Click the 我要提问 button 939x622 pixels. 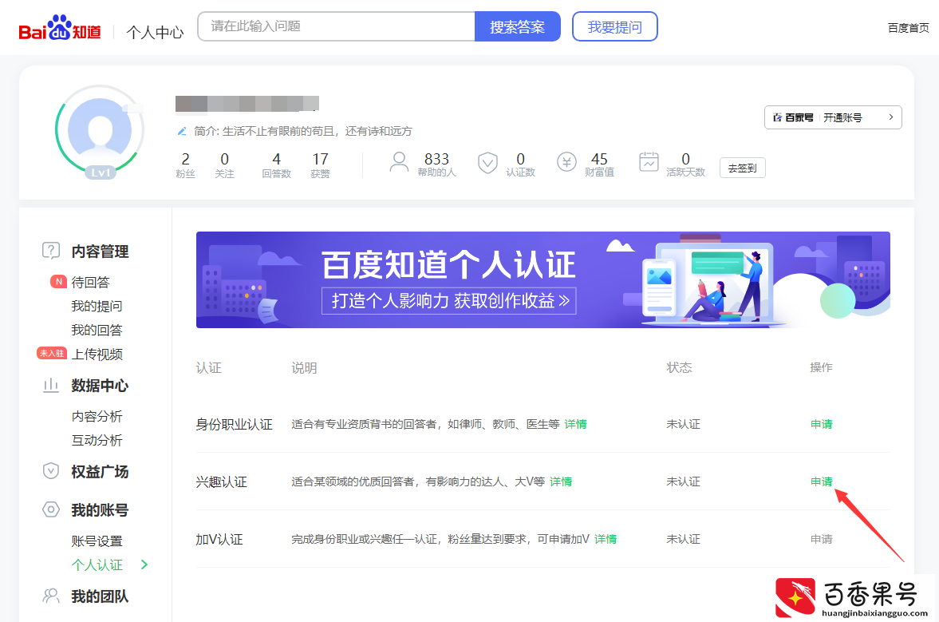point(615,26)
